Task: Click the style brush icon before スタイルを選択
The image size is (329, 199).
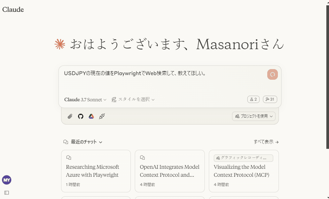Action: (114, 100)
